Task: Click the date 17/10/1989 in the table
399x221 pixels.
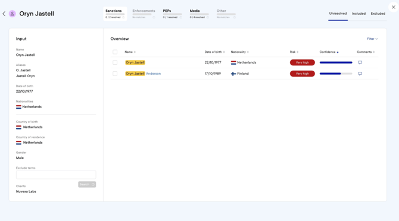Action: [x=213, y=74]
